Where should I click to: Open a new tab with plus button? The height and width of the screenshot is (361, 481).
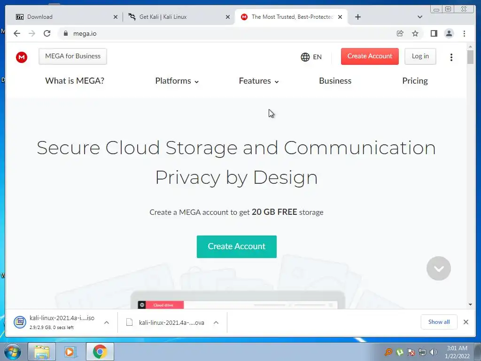(357, 17)
